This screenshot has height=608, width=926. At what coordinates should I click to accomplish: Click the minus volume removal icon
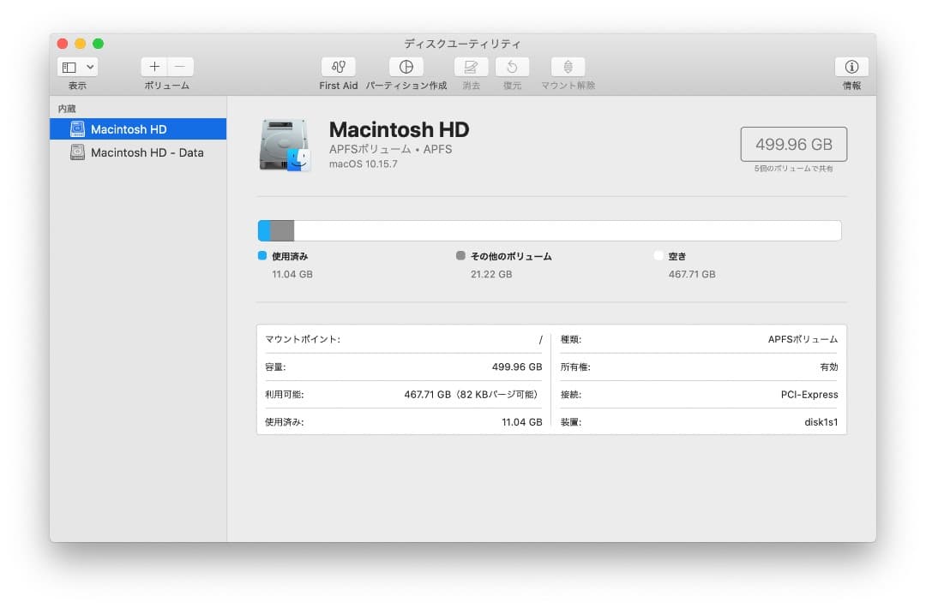coord(180,66)
